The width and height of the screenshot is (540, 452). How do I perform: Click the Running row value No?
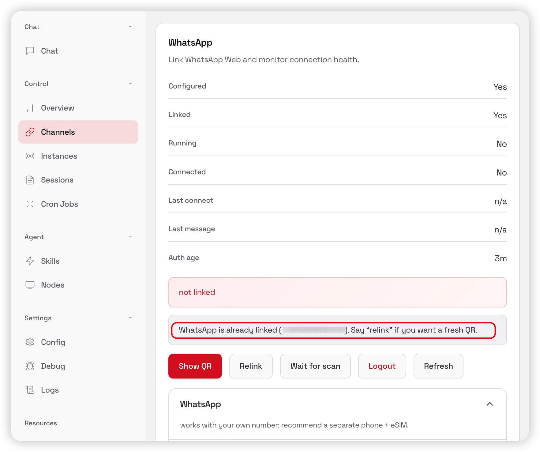point(501,144)
